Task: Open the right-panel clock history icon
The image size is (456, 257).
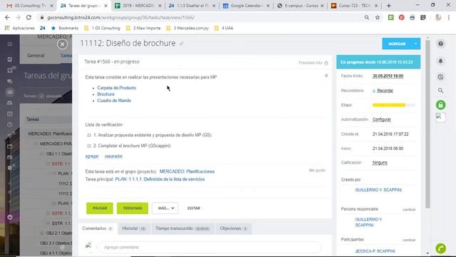Action: click(440, 77)
